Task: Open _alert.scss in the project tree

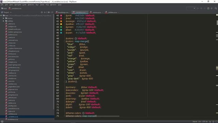Action: click(x=10, y=24)
